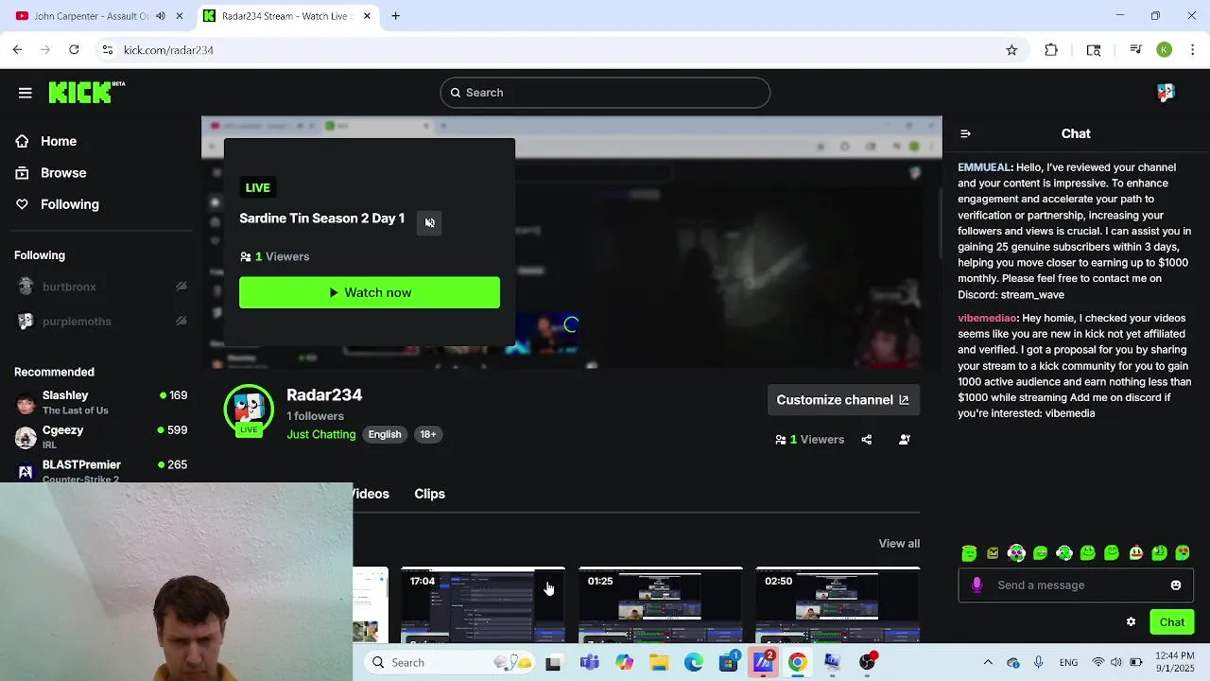The width and height of the screenshot is (1210, 681).
Task: Open File Explorer from the taskbar
Action: pos(659,662)
